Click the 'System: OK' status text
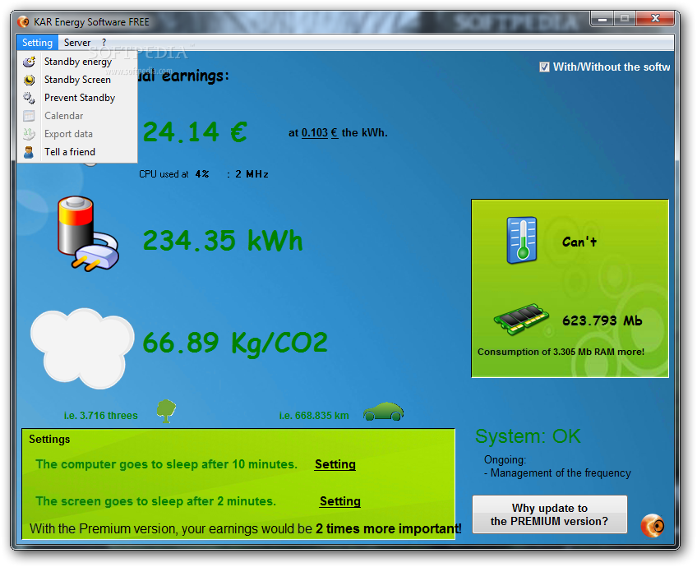This screenshot has height=567, width=697. (x=528, y=436)
